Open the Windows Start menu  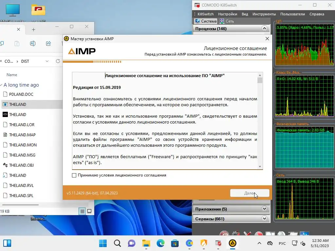(103, 243)
